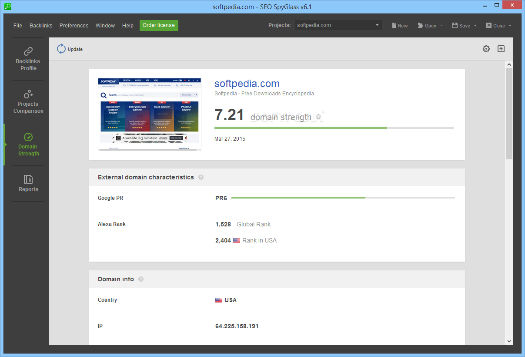Click the Alexa Rank label

pyautogui.click(x=112, y=224)
